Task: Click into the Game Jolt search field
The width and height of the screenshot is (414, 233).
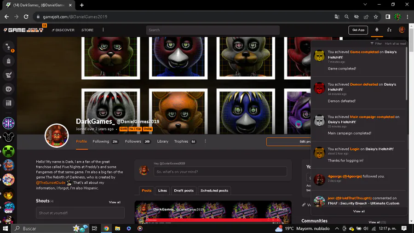Action: tap(213, 30)
